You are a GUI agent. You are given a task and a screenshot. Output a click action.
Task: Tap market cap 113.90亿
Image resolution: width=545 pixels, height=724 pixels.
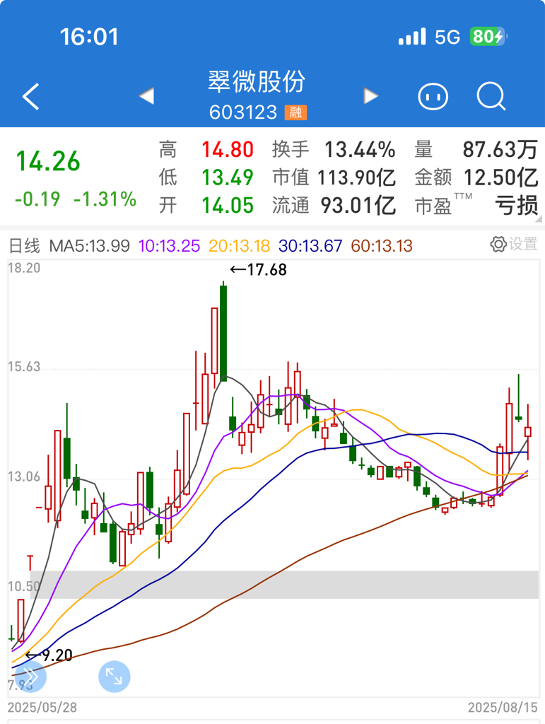357,177
